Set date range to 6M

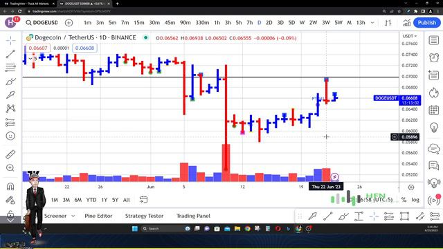[x=78, y=200]
